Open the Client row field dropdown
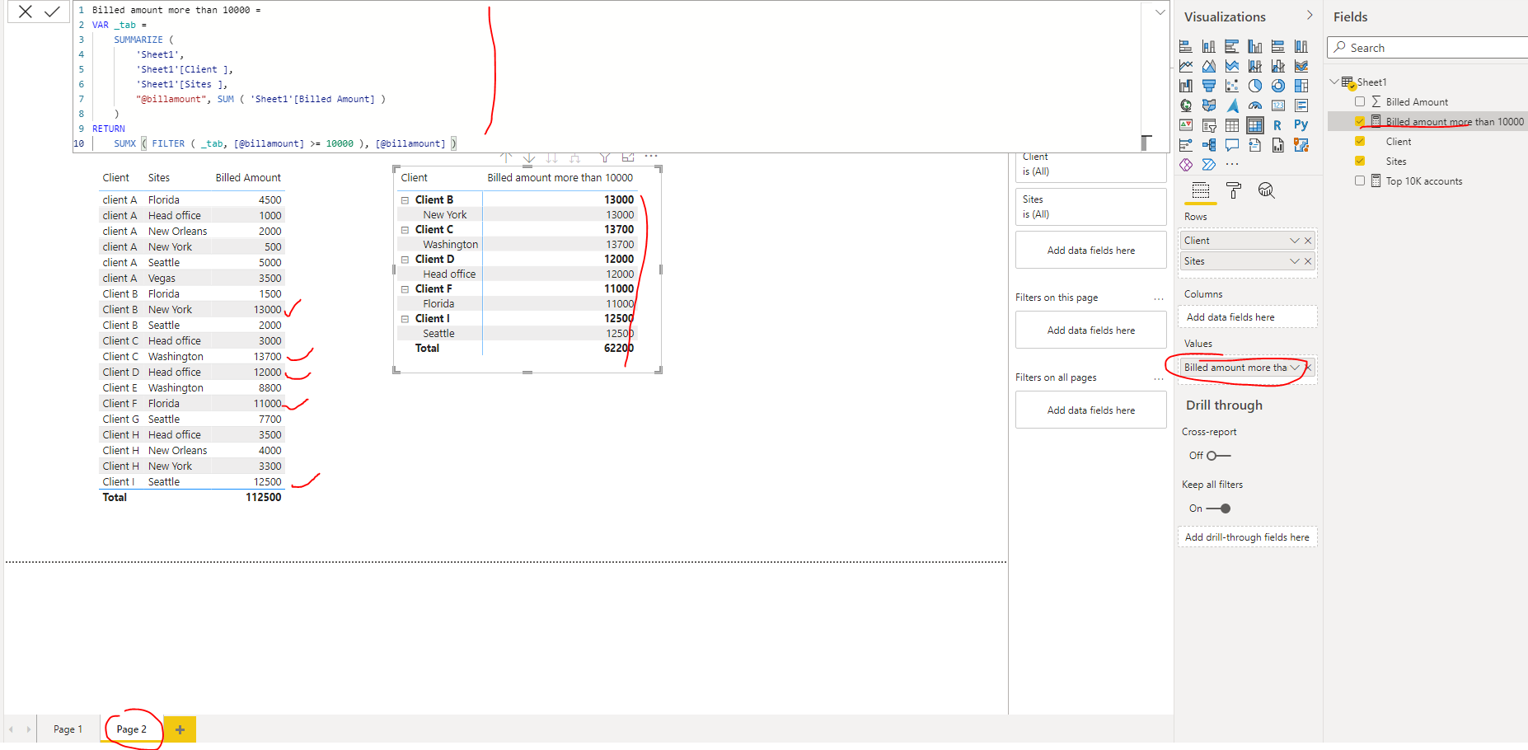Viewport: 1528px width, 750px height. 1294,241
